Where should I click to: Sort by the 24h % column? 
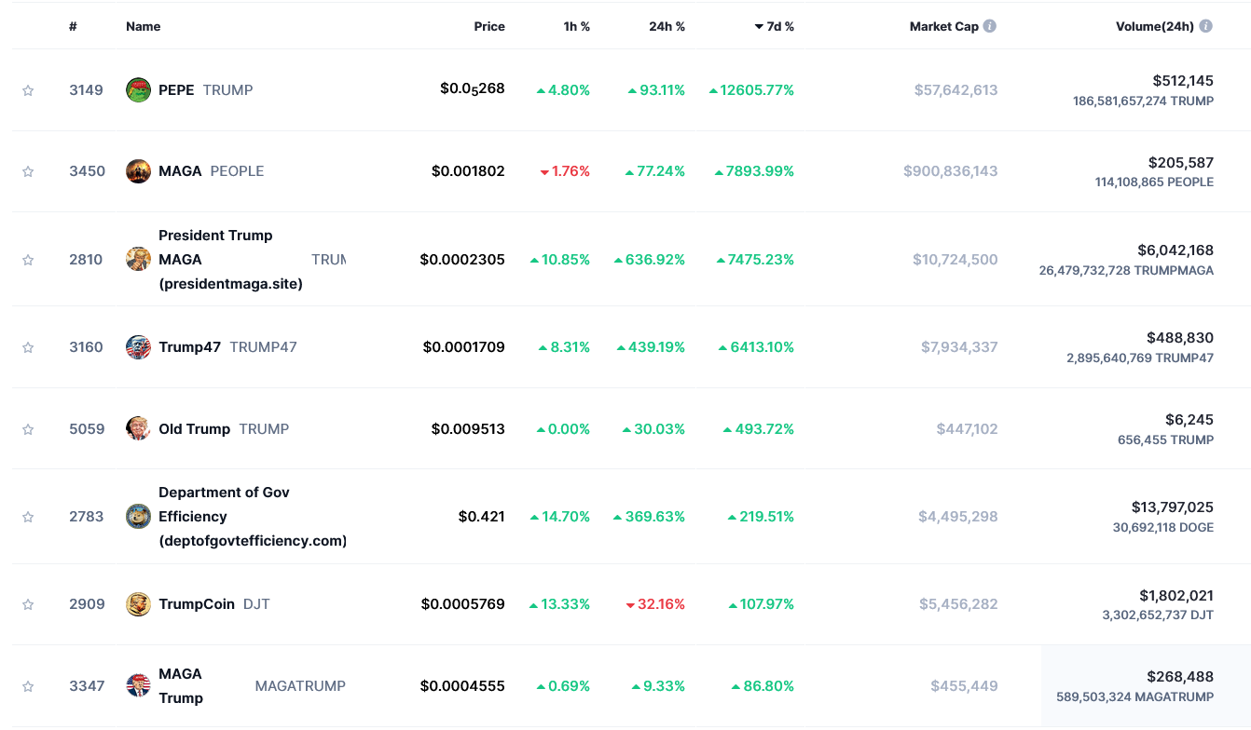(667, 27)
